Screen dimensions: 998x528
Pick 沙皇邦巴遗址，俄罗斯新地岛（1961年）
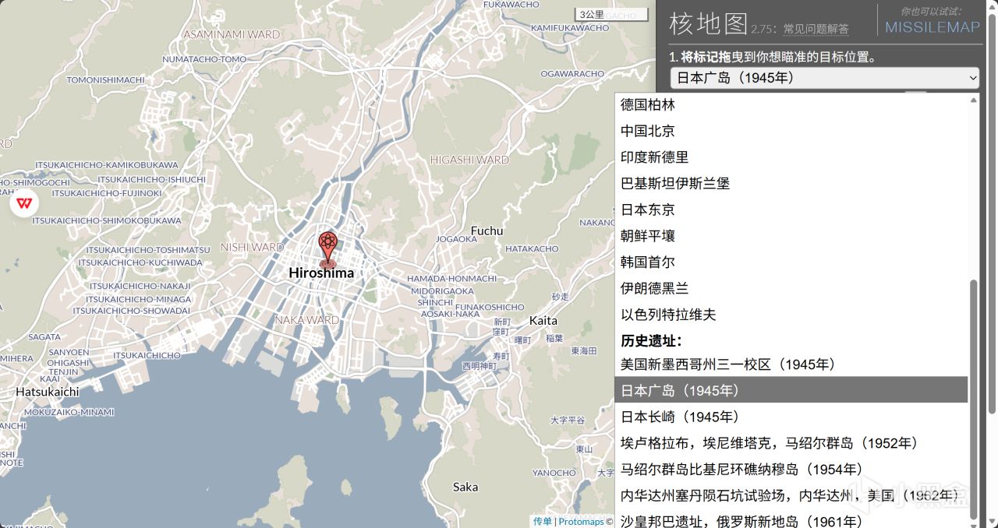click(791, 520)
